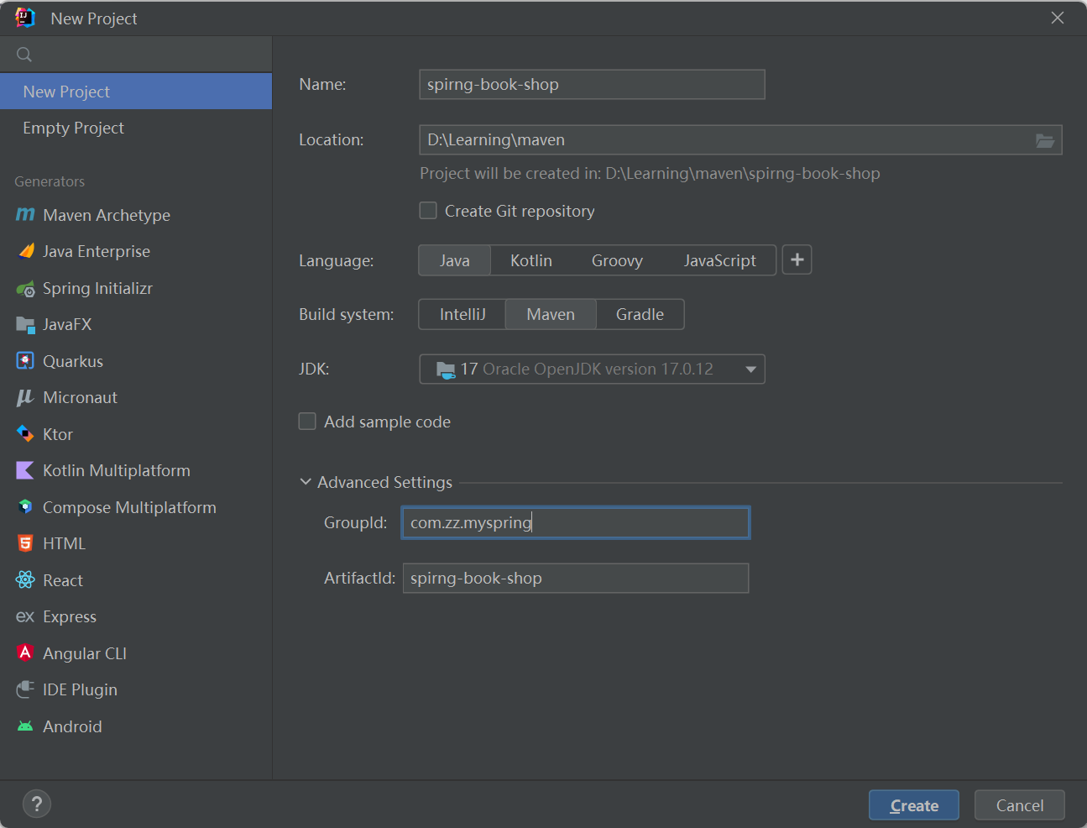Click the Spring Initializr leaf icon

point(25,289)
